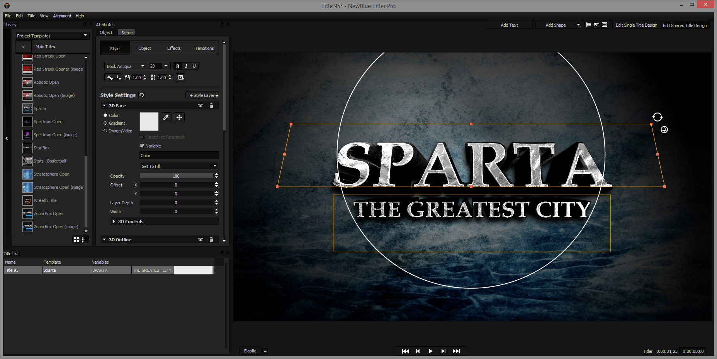The height and width of the screenshot is (359, 717).
Task: Expand the 3D Controls section
Action: (x=114, y=222)
